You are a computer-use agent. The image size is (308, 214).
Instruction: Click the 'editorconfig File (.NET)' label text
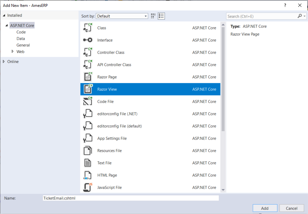pyautogui.click(x=117, y=114)
